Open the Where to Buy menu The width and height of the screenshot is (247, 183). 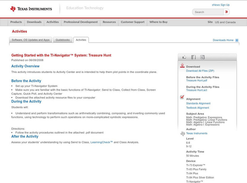pos(158,22)
